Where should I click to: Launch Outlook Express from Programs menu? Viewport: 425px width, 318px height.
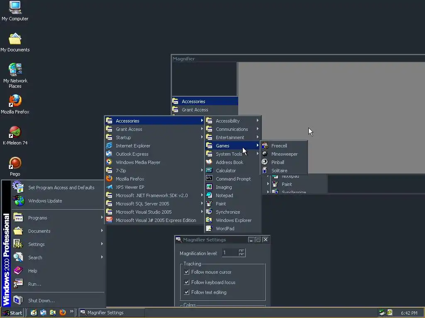(154, 154)
